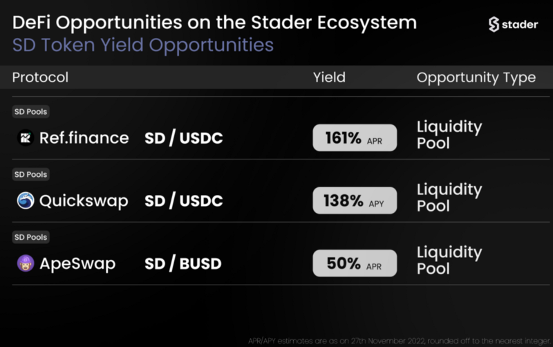Click the 138% APY yield badge

click(355, 200)
